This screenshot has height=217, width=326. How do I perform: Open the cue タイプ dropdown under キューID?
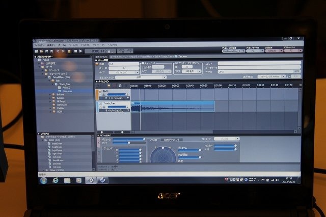(x=124, y=72)
